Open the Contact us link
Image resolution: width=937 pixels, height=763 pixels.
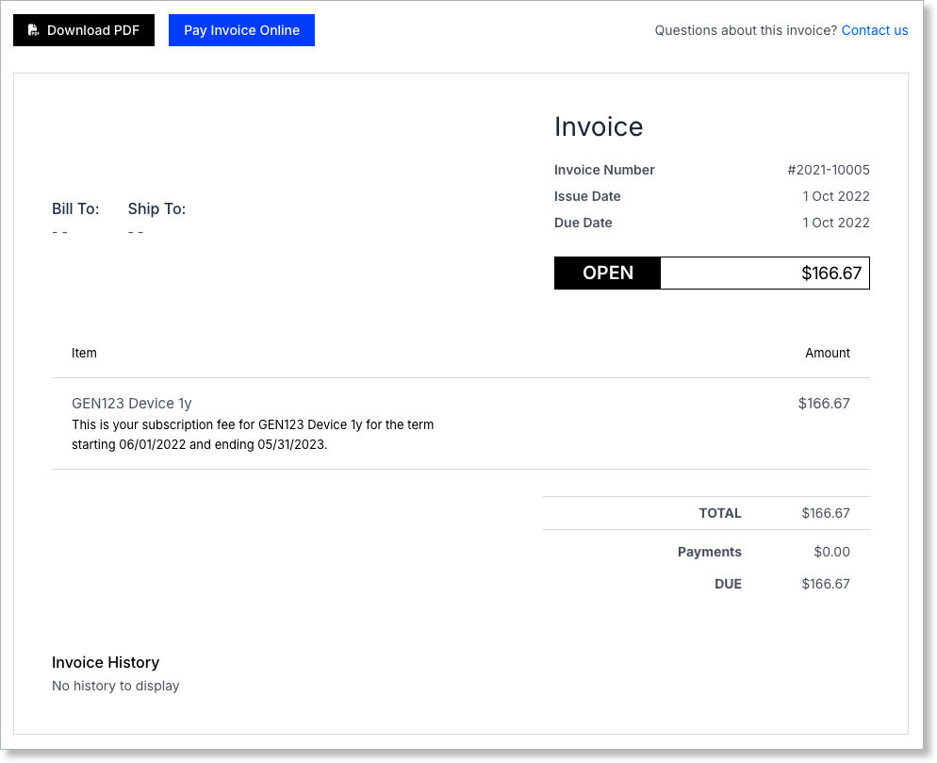click(874, 30)
